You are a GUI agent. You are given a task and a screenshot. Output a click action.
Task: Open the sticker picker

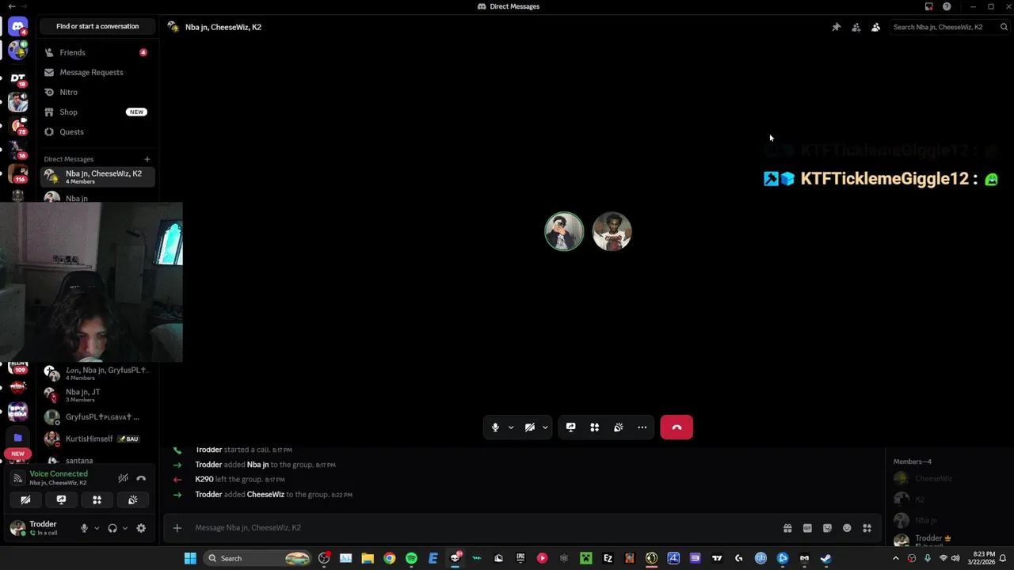click(x=827, y=528)
